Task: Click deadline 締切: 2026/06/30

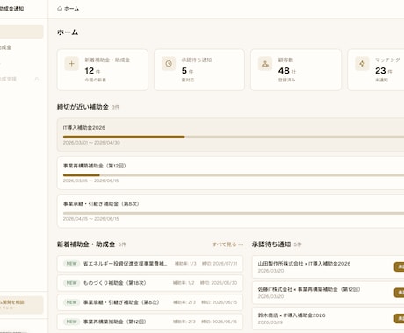Action: pyautogui.click(x=219, y=283)
